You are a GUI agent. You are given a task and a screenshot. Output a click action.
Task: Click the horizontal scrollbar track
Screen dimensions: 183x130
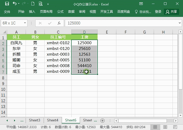point(146,121)
